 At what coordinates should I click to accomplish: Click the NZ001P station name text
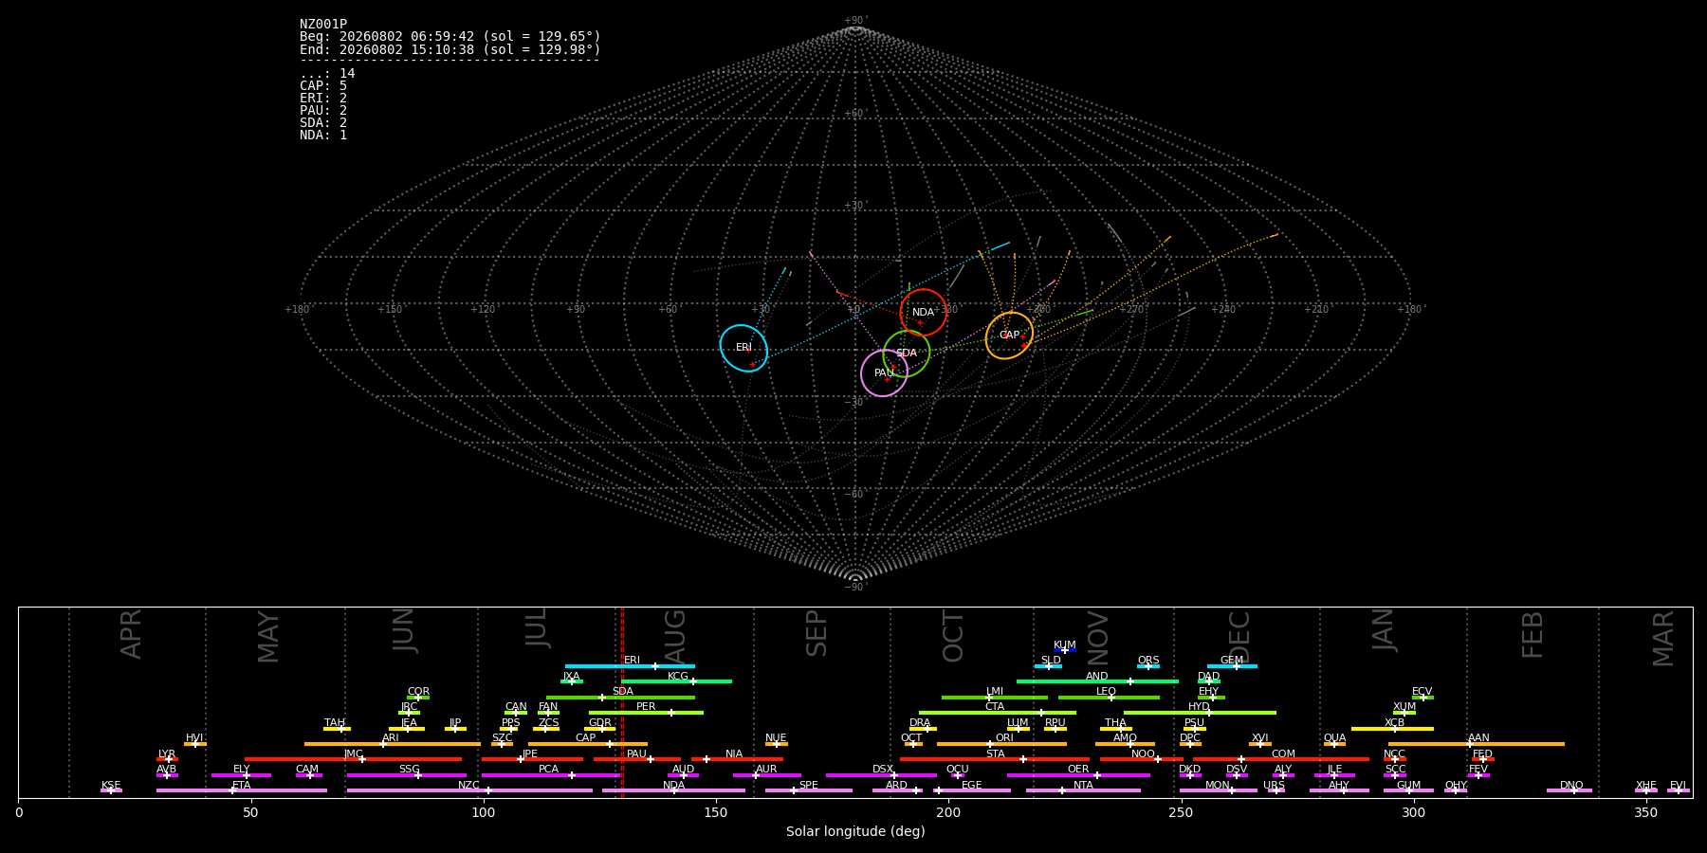323,25
